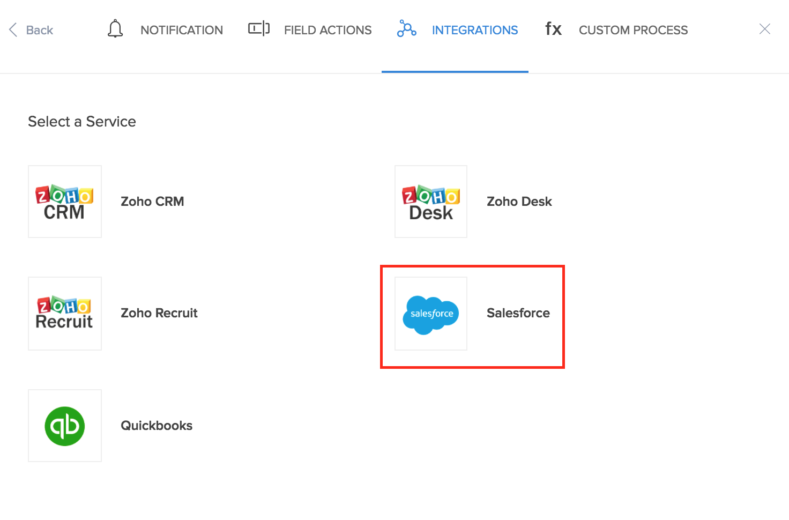The height and width of the screenshot is (520, 789).
Task: Go back using the Back link
Action: (40, 30)
